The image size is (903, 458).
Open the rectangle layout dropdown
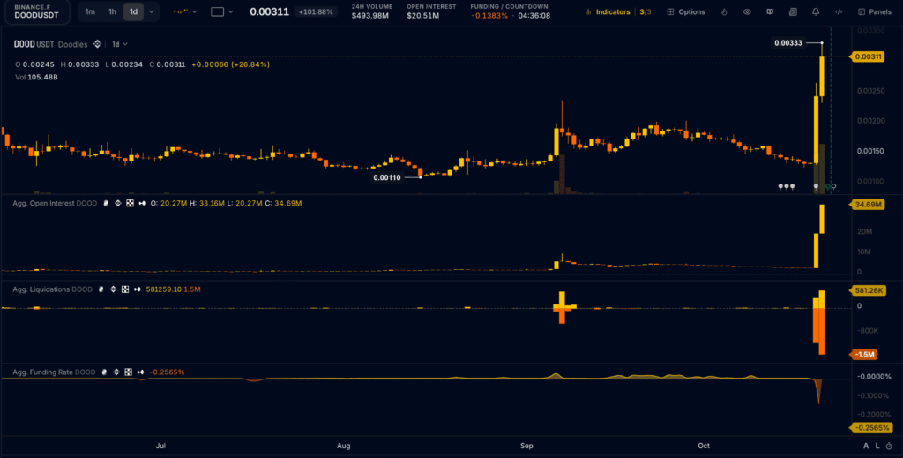[222, 11]
